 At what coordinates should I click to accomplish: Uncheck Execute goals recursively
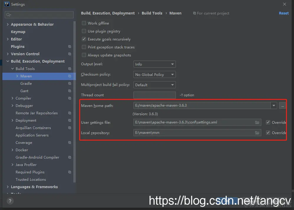[x=84, y=39]
